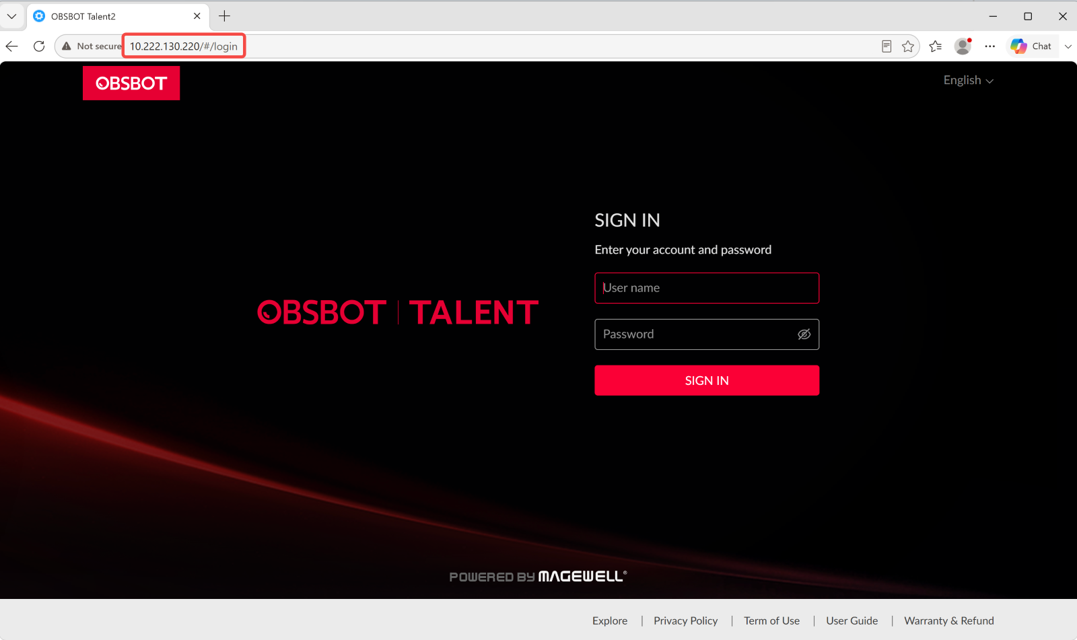1077x640 pixels.
Task: Click the red SIGN IN button
Action: point(707,380)
